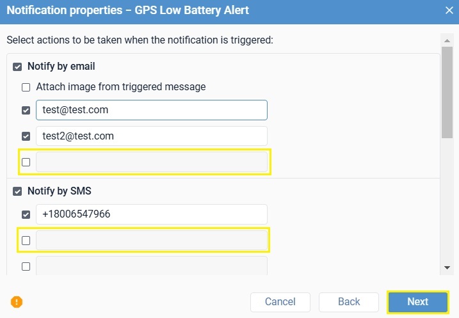Uncheck the +18006547966 phone checkbox
459x318 pixels.
pos(26,214)
